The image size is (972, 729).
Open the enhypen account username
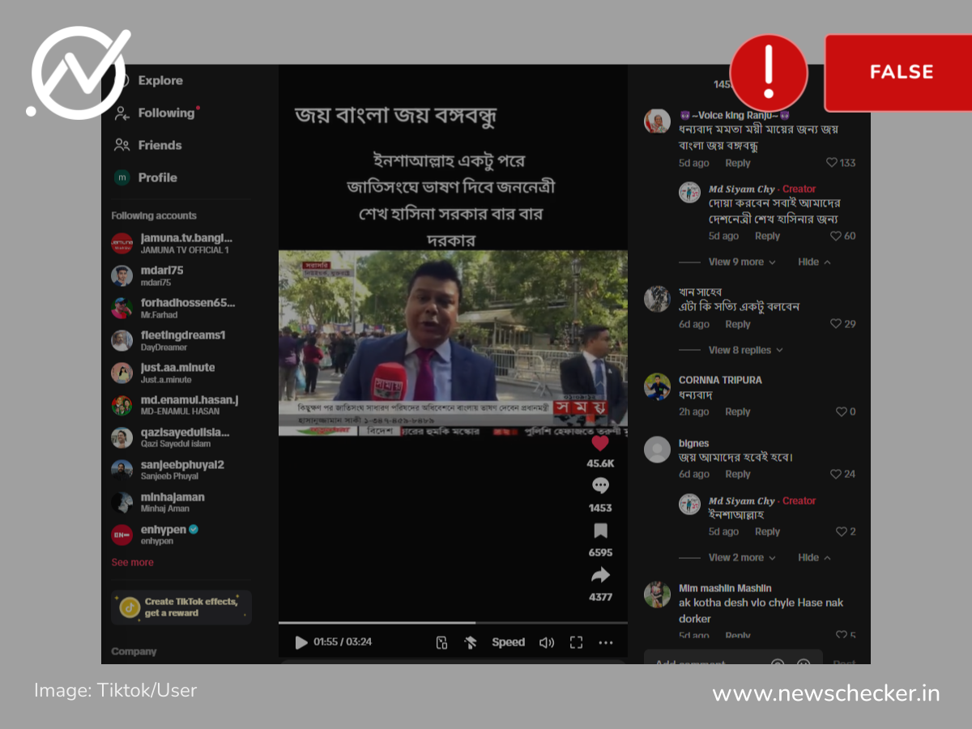[164, 529]
